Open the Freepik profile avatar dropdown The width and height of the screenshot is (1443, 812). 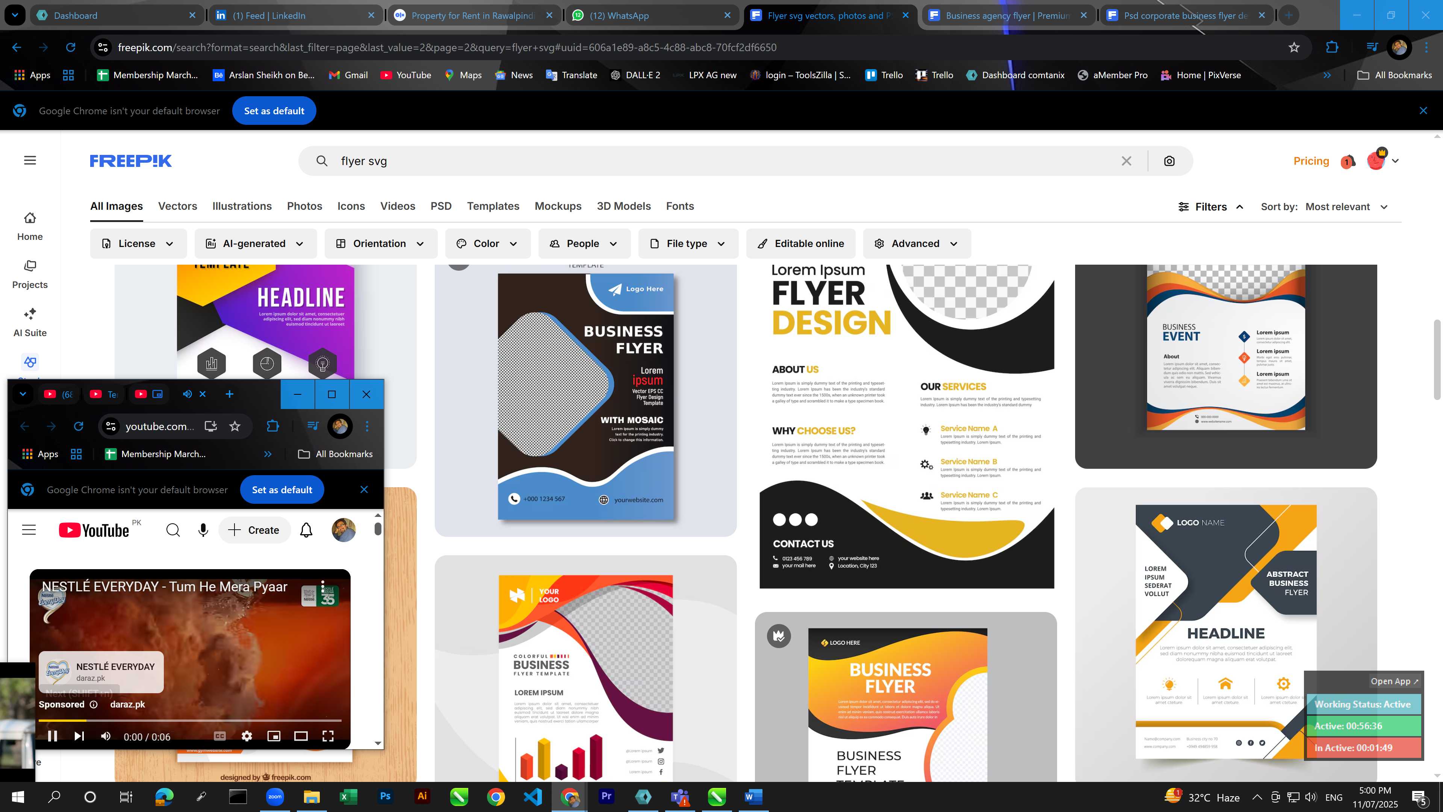pyautogui.click(x=1383, y=161)
